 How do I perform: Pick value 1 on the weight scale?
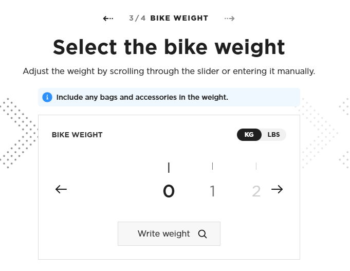tap(212, 191)
